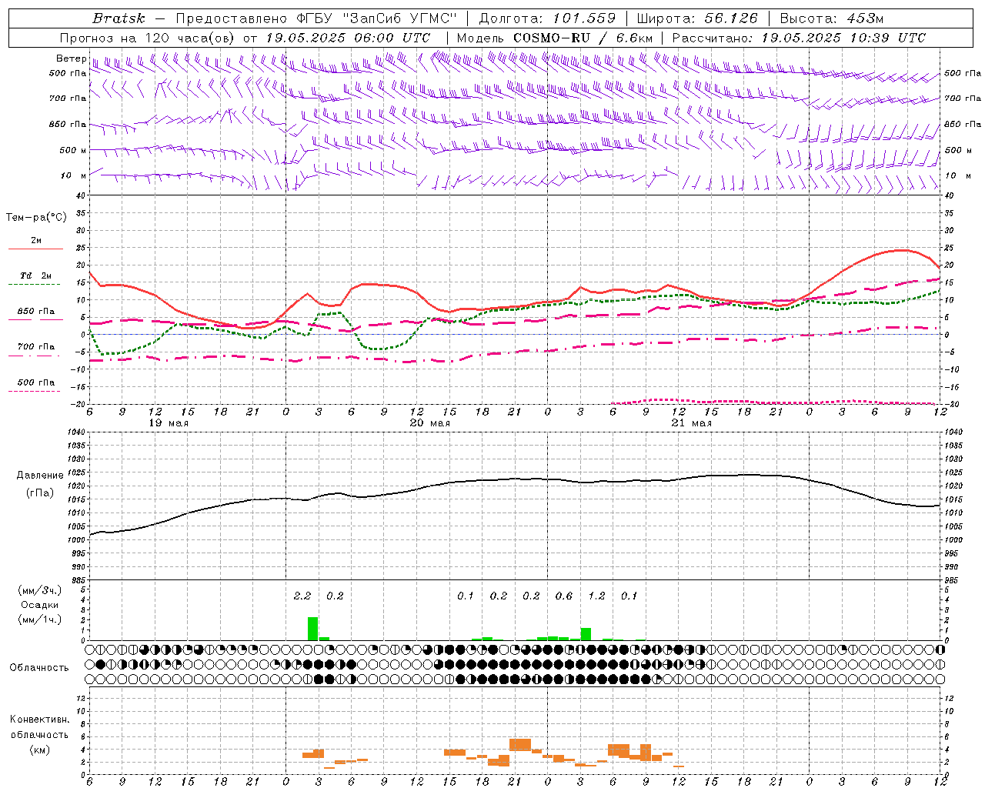Image resolution: width=985 pixels, height=788 pixels.
Task: Click the 10 м wind level label on left
Action: [74, 175]
